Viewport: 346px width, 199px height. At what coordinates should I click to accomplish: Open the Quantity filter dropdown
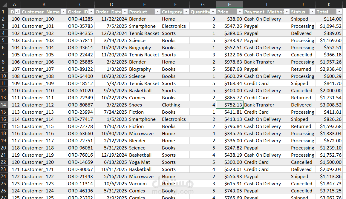click(213, 12)
